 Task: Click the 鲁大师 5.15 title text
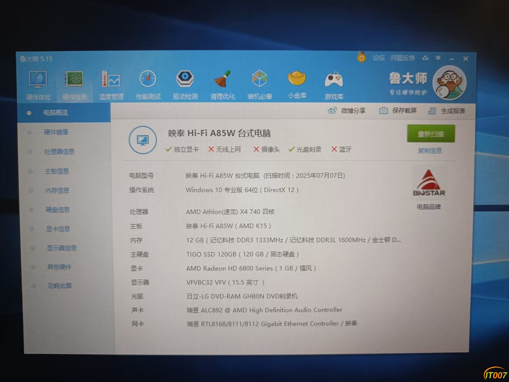pos(36,59)
